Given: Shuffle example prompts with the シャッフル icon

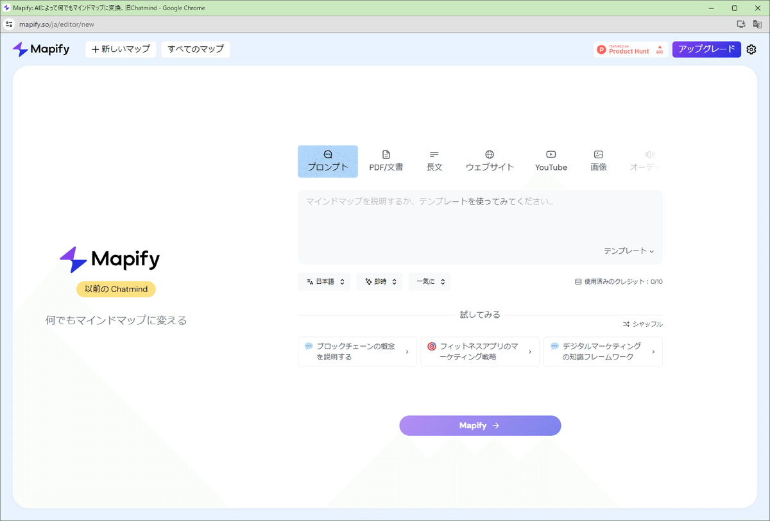Looking at the screenshot, I should (x=642, y=324).
